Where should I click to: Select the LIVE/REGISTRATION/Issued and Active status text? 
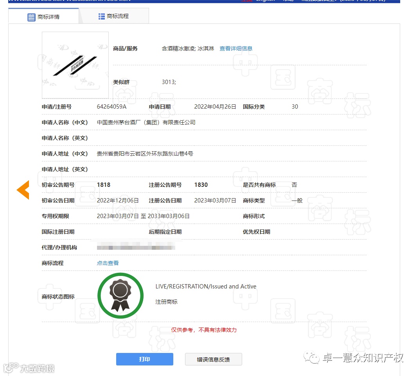(206, 286)
